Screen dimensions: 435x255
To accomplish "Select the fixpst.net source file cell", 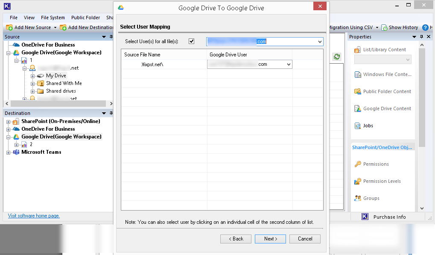I will pyautogui.click(x=164, y=64).
